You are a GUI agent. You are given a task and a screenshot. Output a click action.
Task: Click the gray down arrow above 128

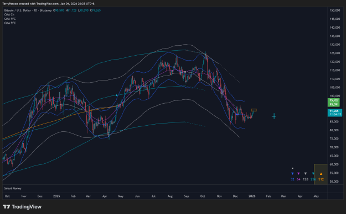(306, 174)
